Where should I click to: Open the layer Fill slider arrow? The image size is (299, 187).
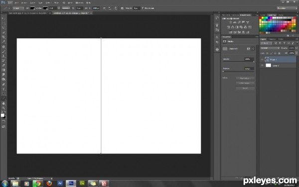coord(297,53)
